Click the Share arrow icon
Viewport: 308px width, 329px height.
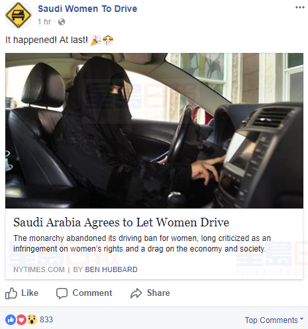pos(136,293)
